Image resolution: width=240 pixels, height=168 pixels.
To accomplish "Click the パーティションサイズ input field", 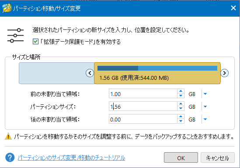I will click(143, 106).
